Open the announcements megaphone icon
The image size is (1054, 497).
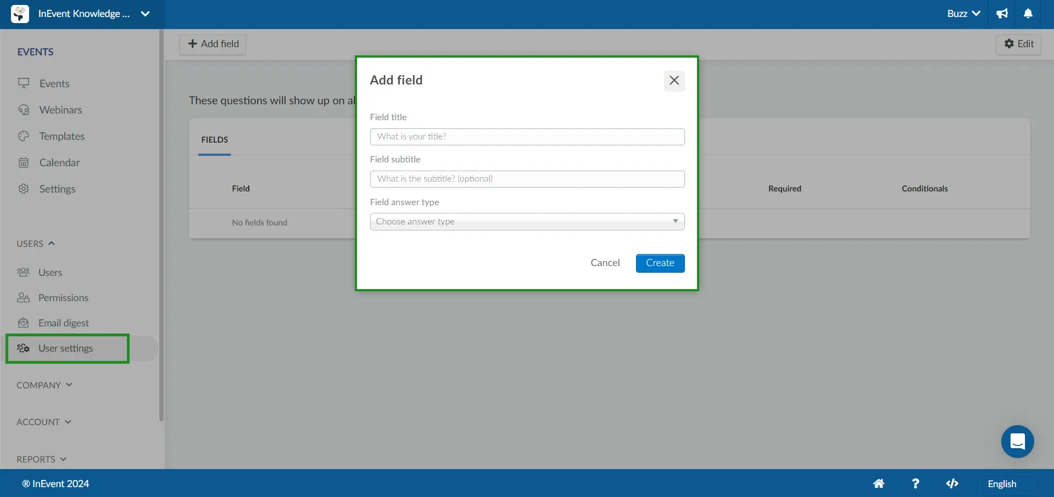click(1002, 14)
